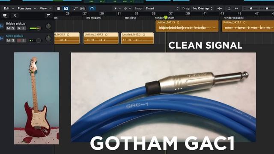This screenshot has height=154, width=274.
Task: Select the Bridge pickup track name
Action: tap(15, 24)
